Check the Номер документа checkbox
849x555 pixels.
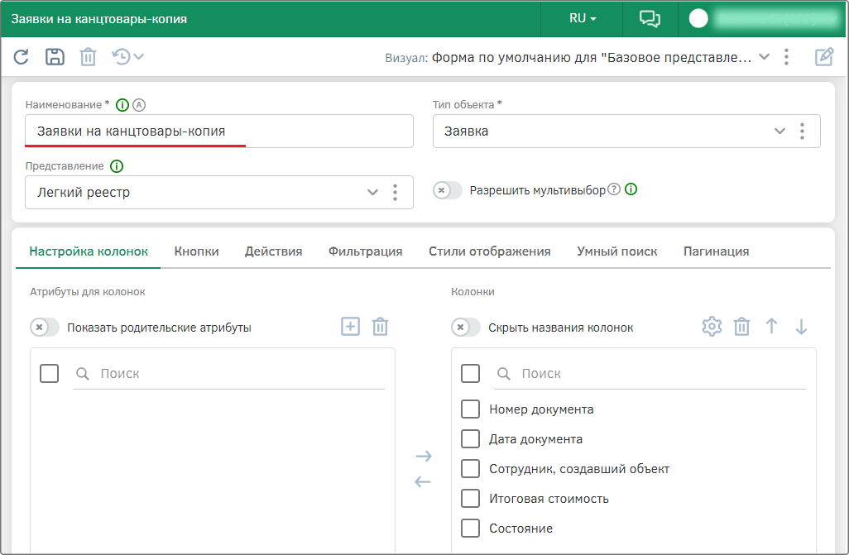pos(471,409)
